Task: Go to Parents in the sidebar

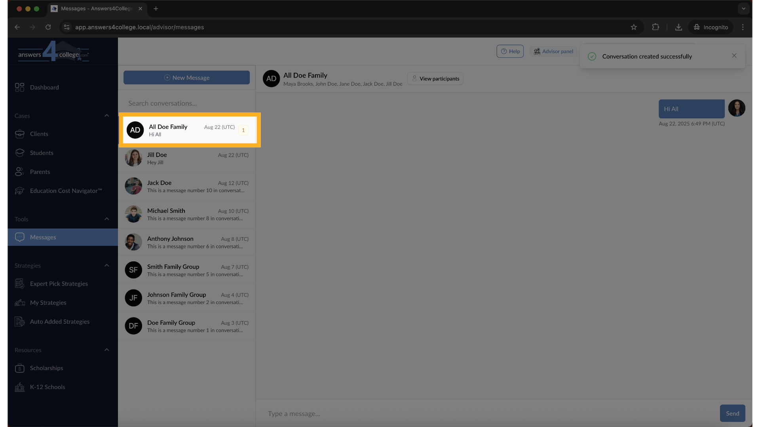Action: 40,172
